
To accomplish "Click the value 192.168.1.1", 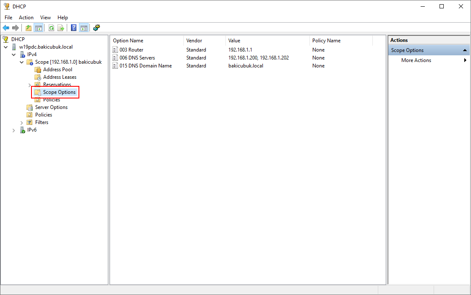I will point(240,50).
